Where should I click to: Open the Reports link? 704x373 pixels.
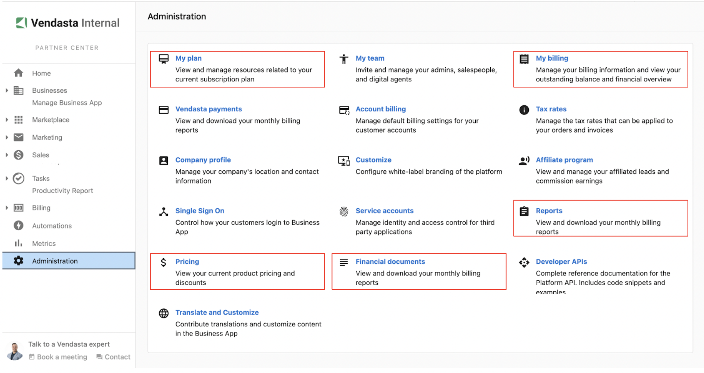549,211
